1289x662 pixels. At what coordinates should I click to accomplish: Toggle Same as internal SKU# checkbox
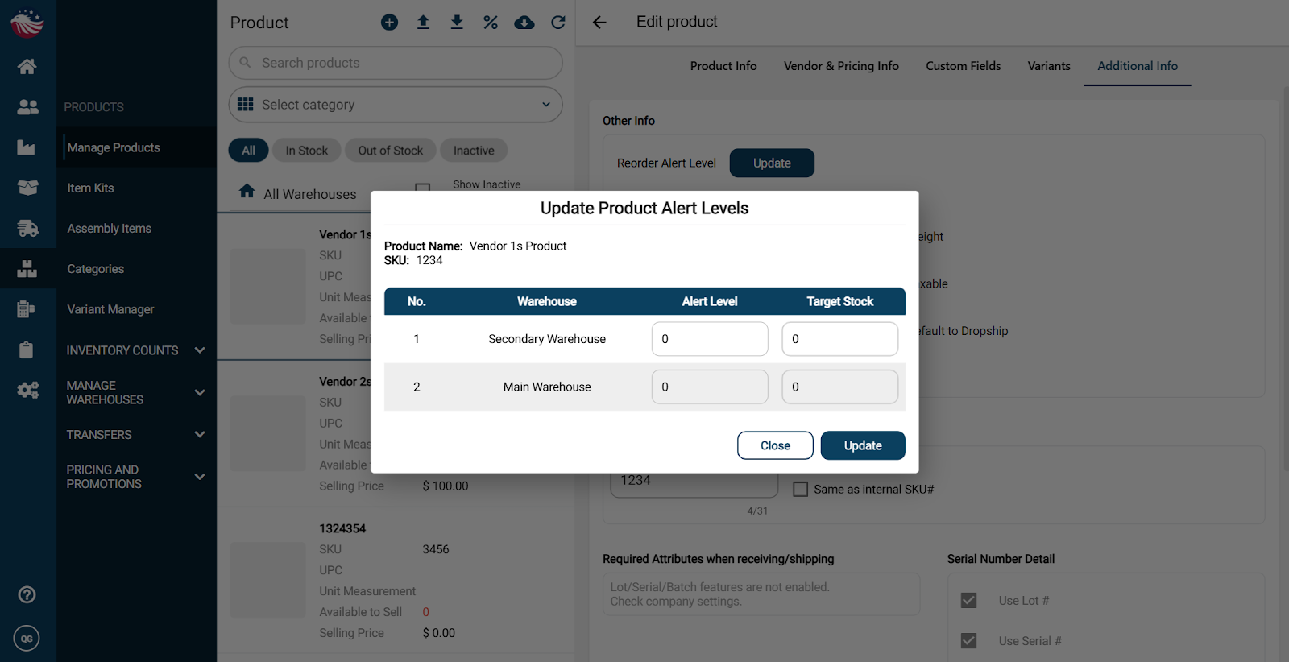pos(801,490)
